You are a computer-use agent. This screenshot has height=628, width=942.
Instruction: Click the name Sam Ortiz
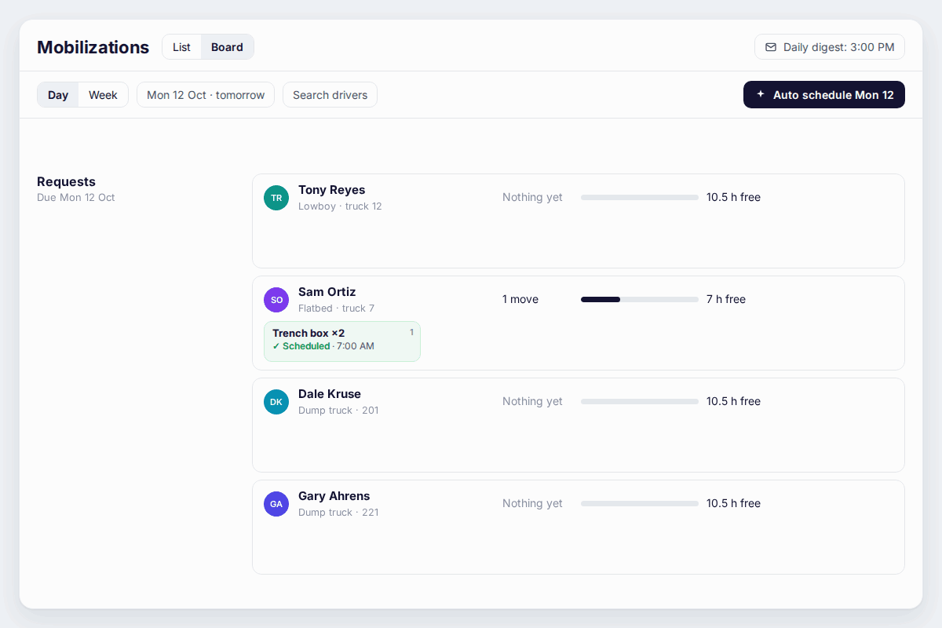(x=327, y=292)
